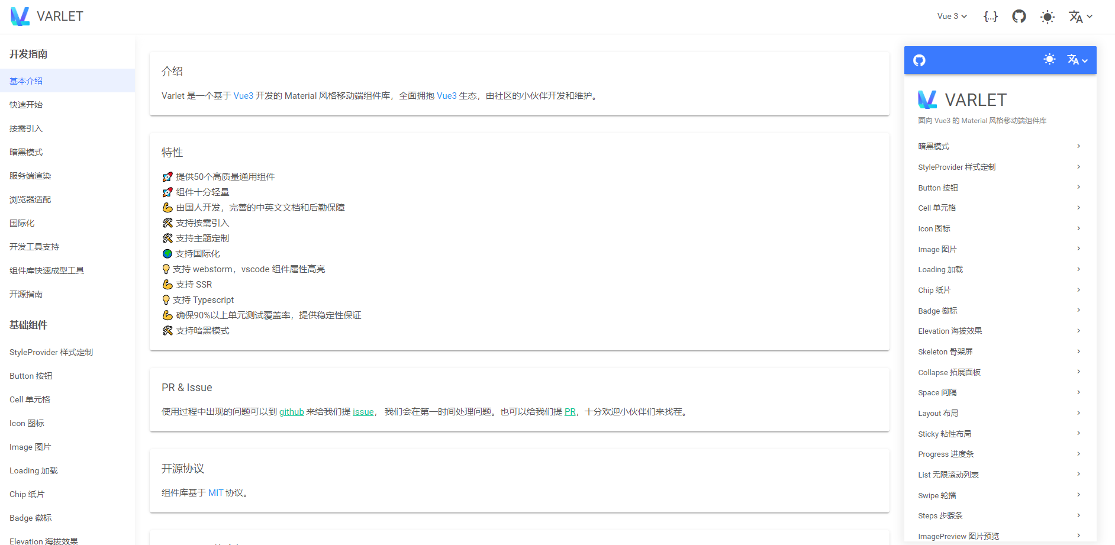The image size is (1115, 545).
Task: Click GitHub icon in mobile preview bar
Action: coord(919,60)
